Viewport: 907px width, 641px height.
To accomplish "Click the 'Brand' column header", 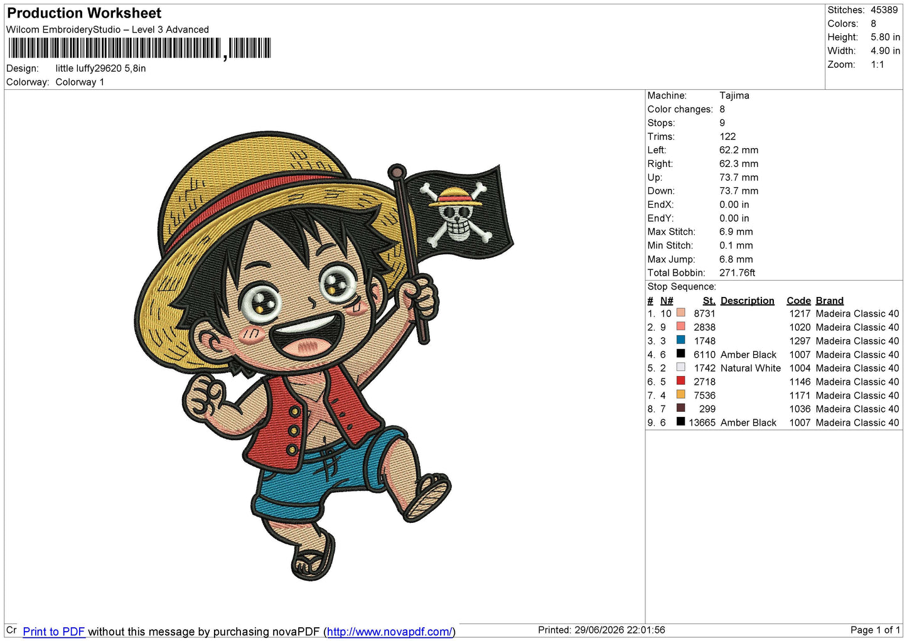I will point(830,301).
